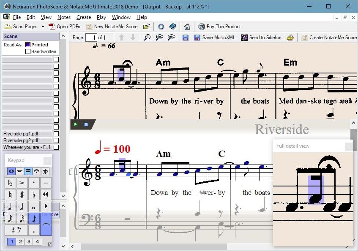Open preferences with the gear icon
This screenshot has width=358, height=251.
(161, 27)
